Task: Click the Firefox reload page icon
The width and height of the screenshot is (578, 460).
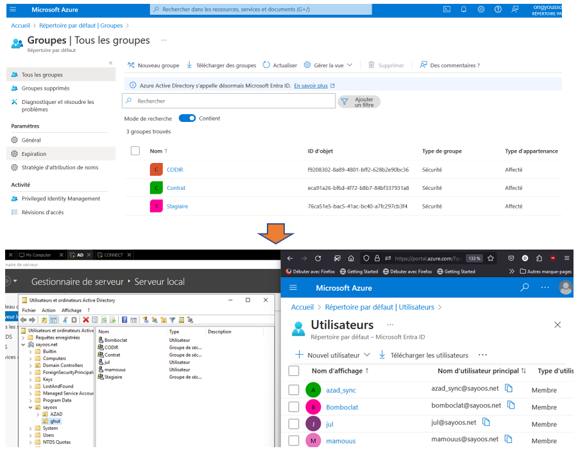Action: pyautogui.click(x=318, y=258)
